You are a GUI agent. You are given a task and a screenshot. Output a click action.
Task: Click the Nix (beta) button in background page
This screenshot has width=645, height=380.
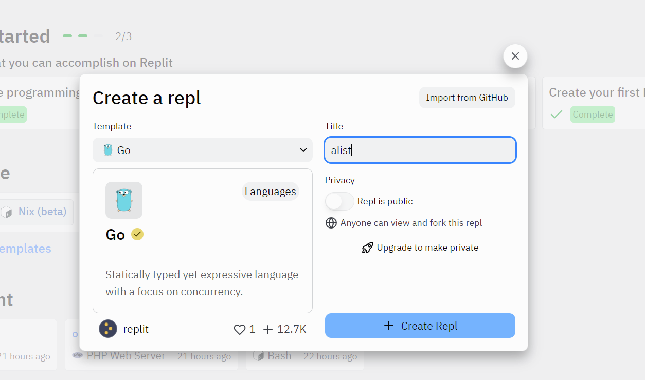point(36,212)
